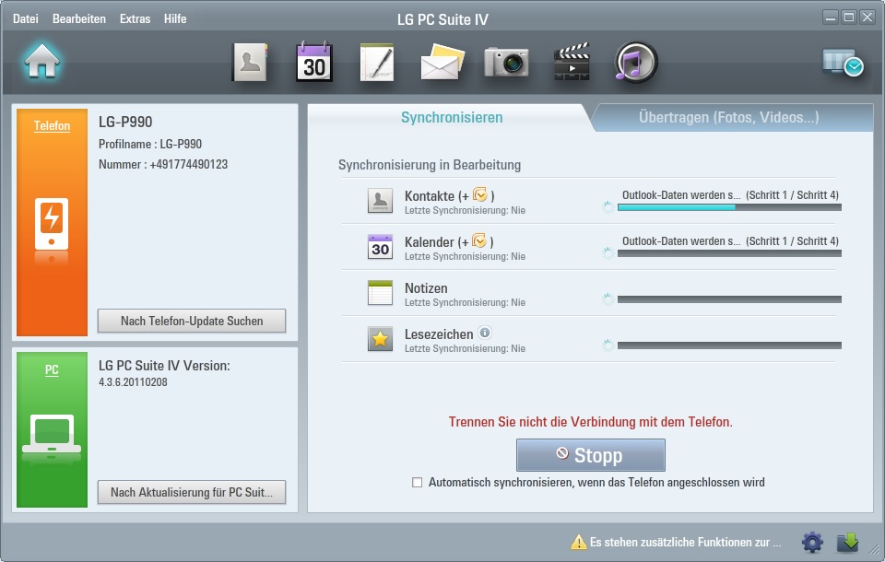Open the Datei menu

[x=26, y=18]
